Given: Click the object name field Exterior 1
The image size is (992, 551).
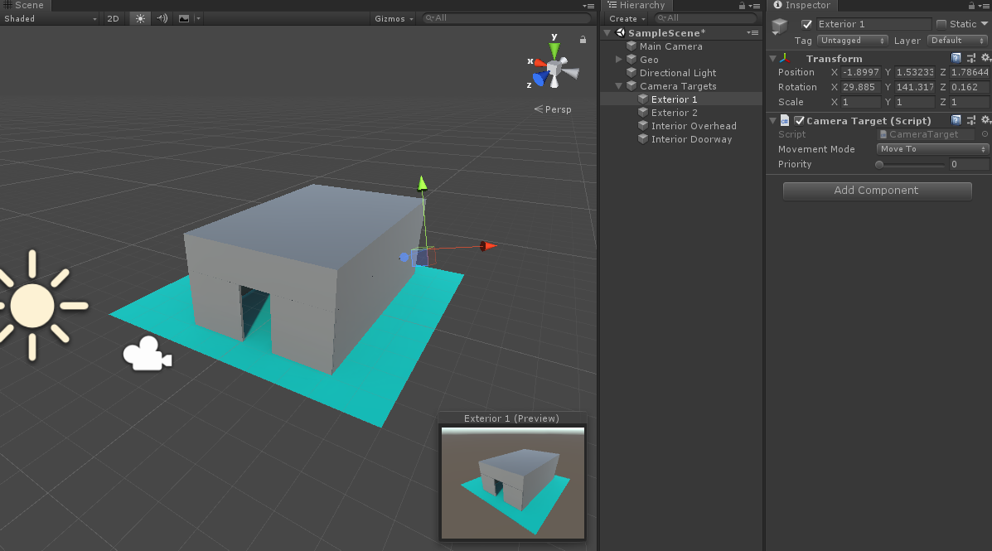Looking at the screenshot, I should point(873,24).
